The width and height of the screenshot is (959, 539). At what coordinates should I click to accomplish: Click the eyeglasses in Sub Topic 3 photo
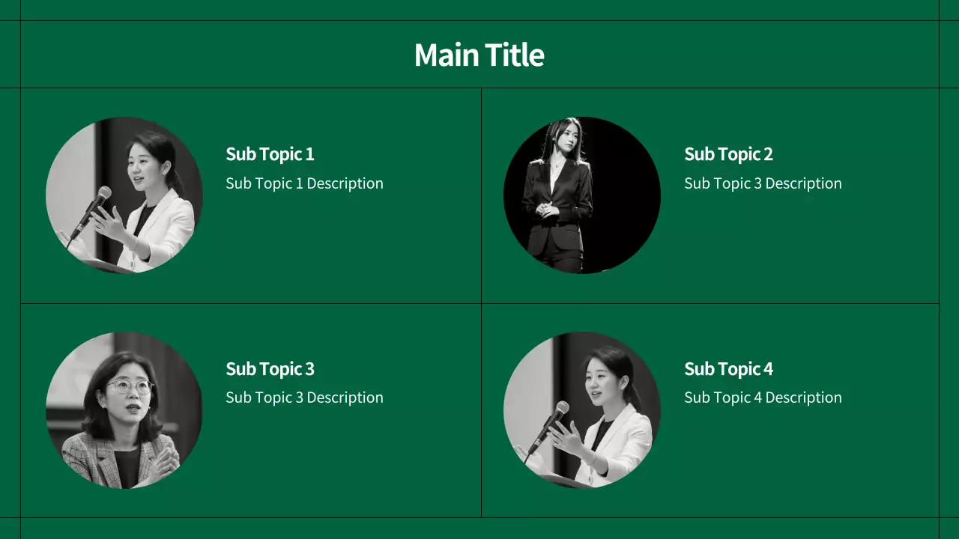129,386
